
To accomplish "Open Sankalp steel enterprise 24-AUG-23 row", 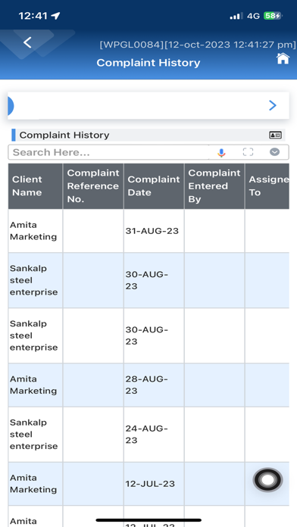I will (148, 434).
